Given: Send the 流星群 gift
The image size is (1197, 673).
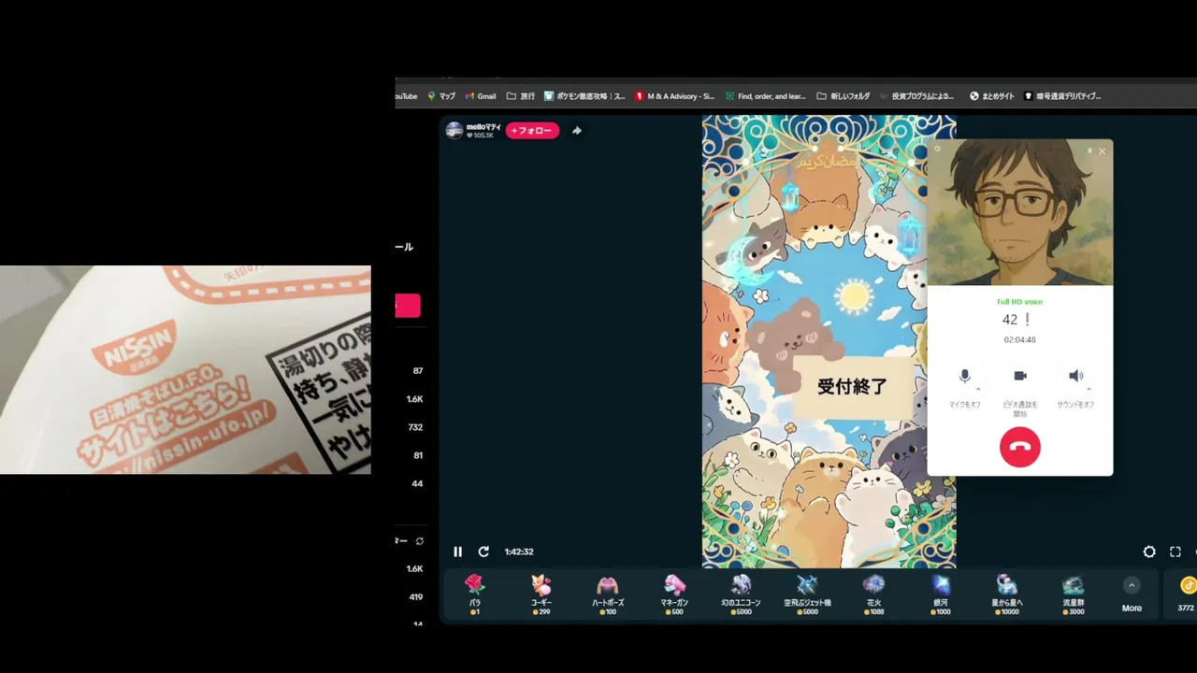Looking at the screenshot, I should pos(1074,594).
